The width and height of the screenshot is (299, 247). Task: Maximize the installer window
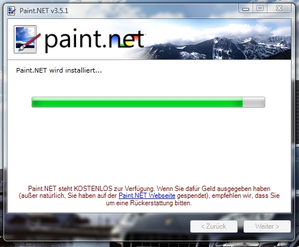point(260,8)
